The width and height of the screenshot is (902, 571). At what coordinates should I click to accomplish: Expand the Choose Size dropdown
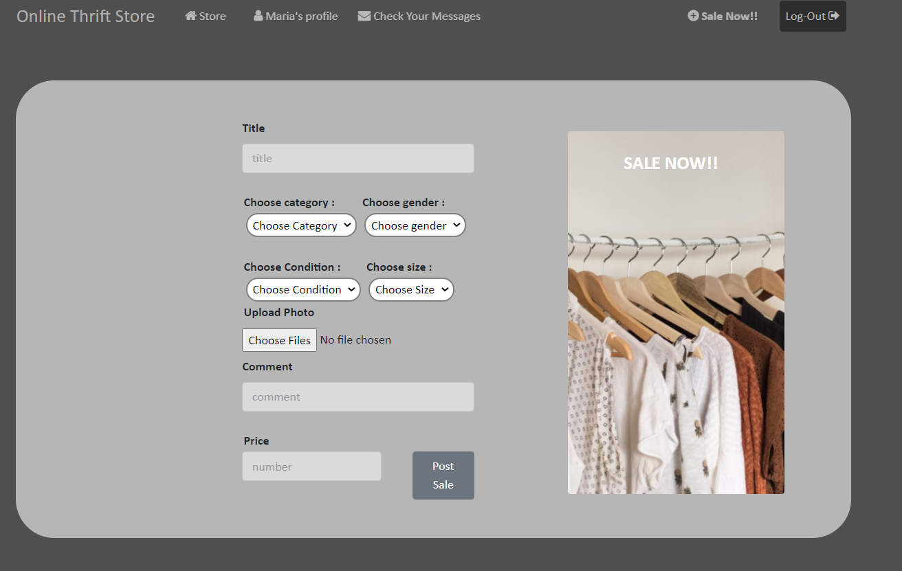tap(410, 289)
